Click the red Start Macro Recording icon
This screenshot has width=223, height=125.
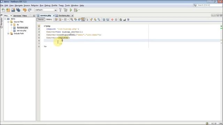coord(112,19)
